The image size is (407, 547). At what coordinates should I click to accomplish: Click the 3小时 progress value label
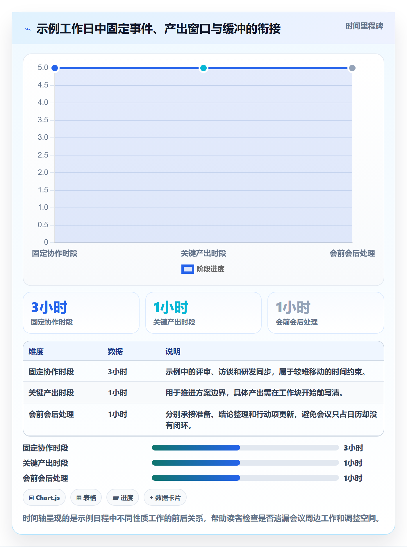(x=353, y=448)
